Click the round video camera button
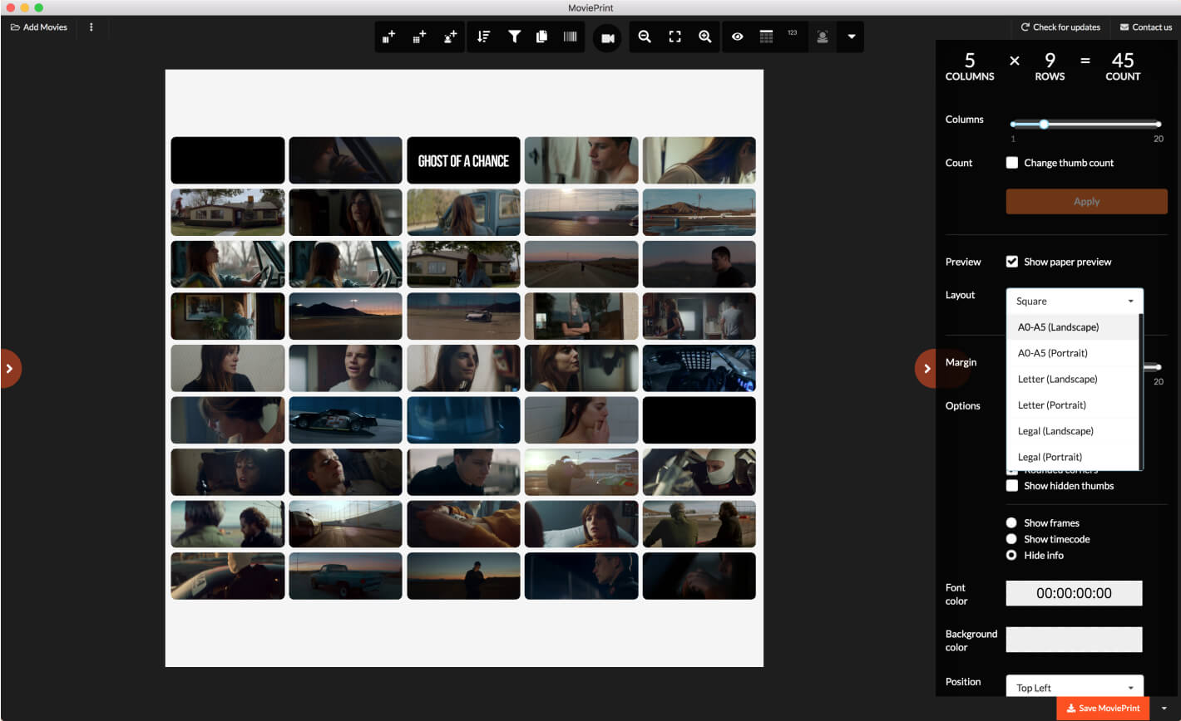1181x721 pixels. (x=607, y=38)
